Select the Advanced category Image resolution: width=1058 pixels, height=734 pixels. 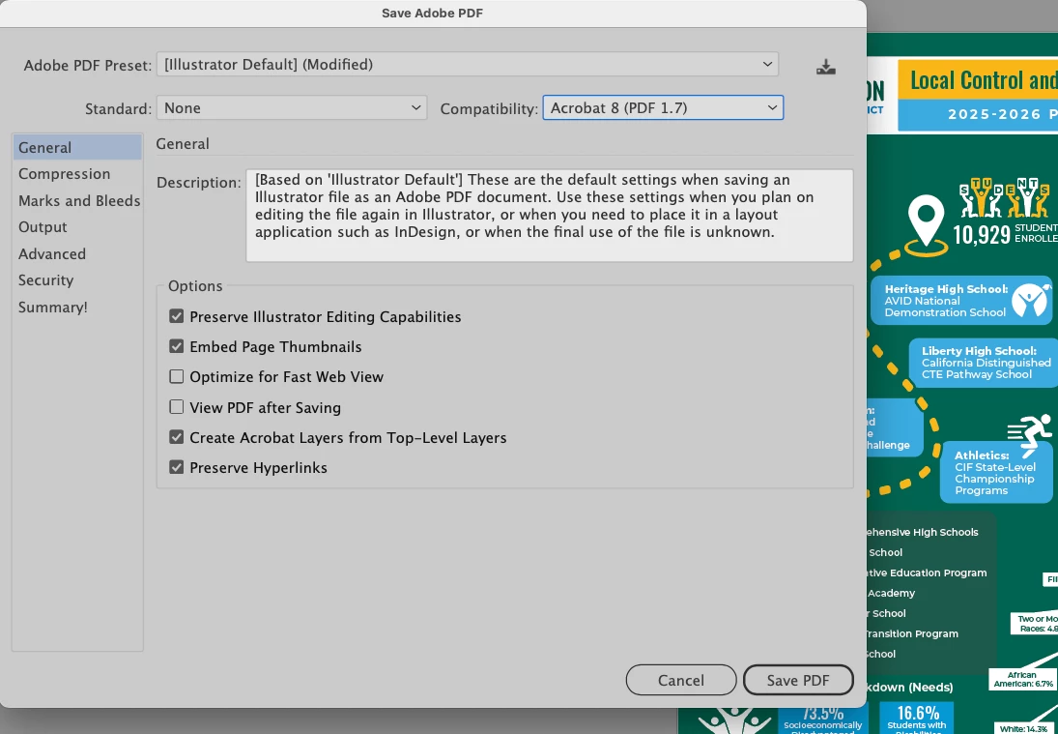coord(52,254)
